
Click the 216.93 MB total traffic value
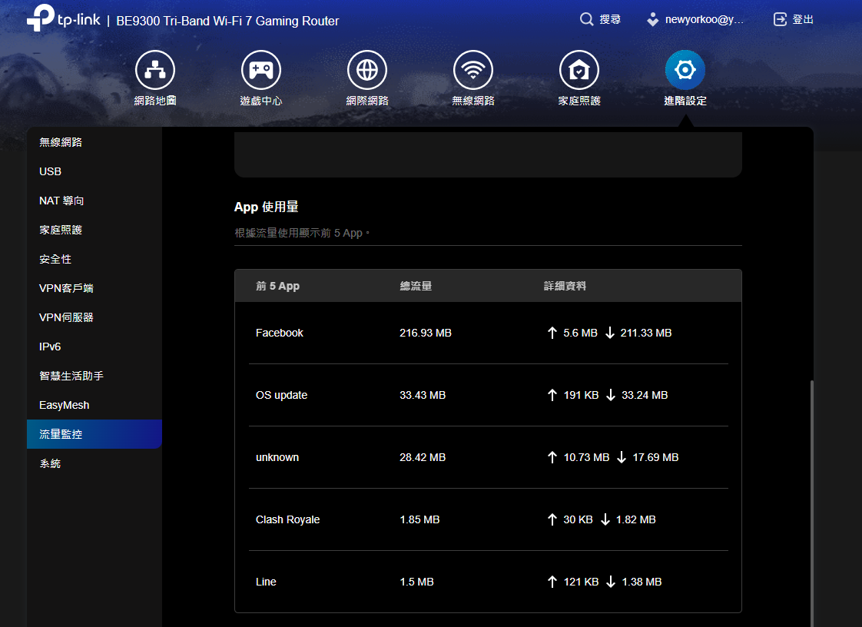[426, 333]
